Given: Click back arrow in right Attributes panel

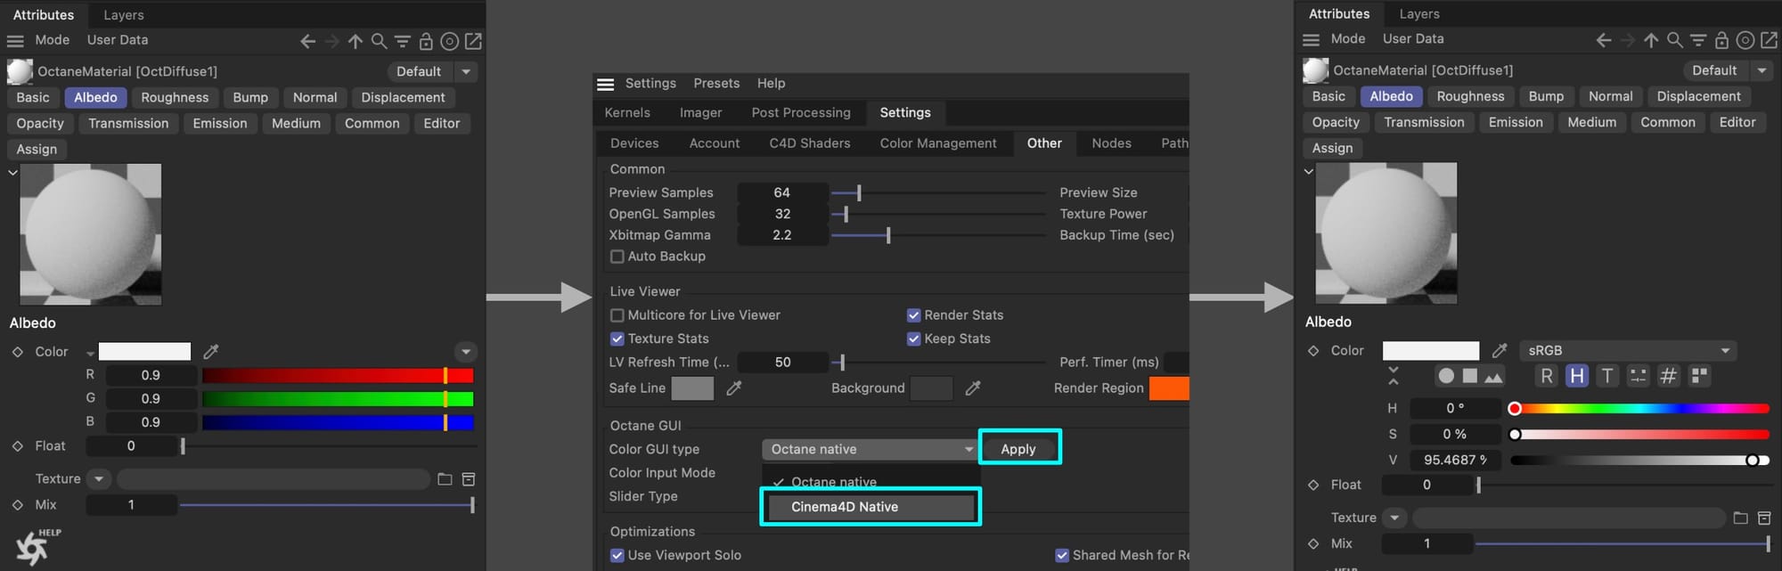Looking at the screenshot, I should (1604, 40).
